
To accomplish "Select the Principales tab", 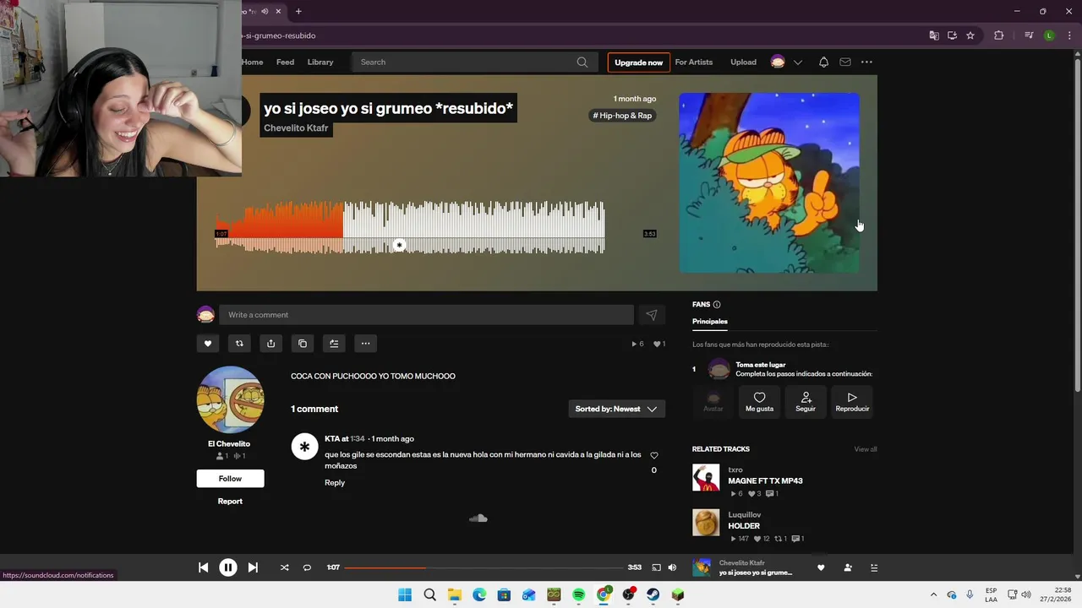I will (x=710, y=322).
